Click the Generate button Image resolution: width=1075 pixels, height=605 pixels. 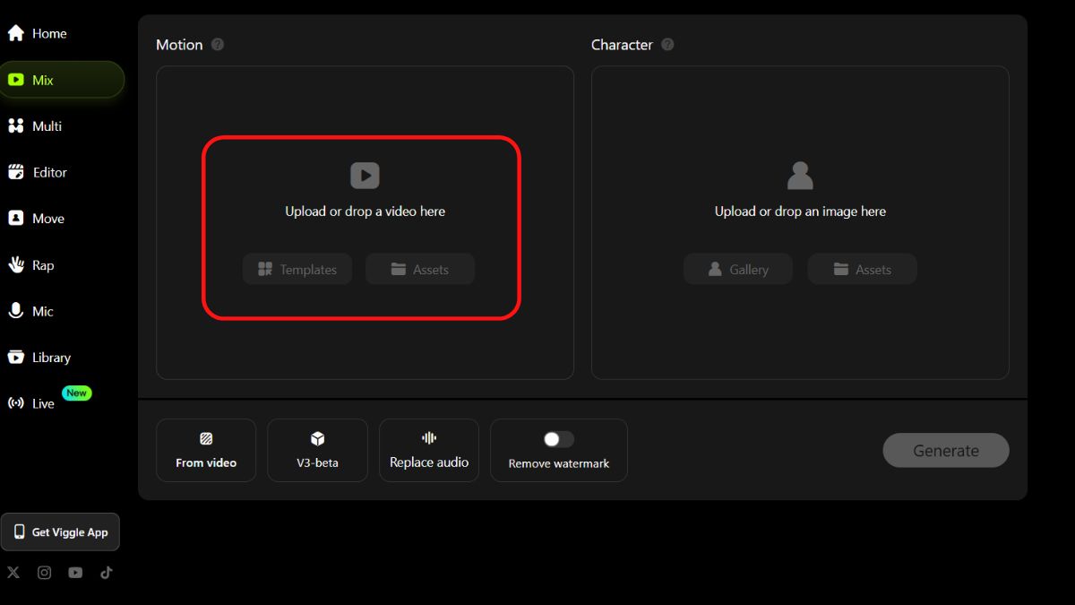tap(945, 450)
